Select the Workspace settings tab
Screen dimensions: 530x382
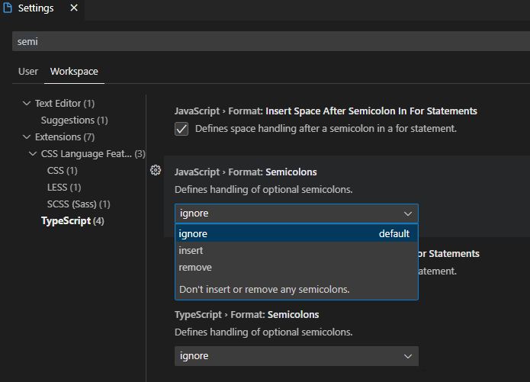(74, 72)
